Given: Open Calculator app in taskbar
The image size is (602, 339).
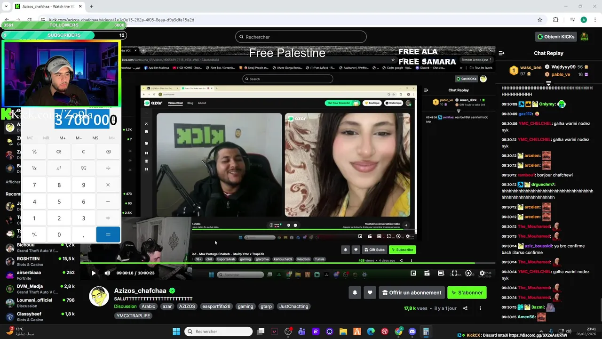Looking at the screenshot, I should tap(426, 331).
